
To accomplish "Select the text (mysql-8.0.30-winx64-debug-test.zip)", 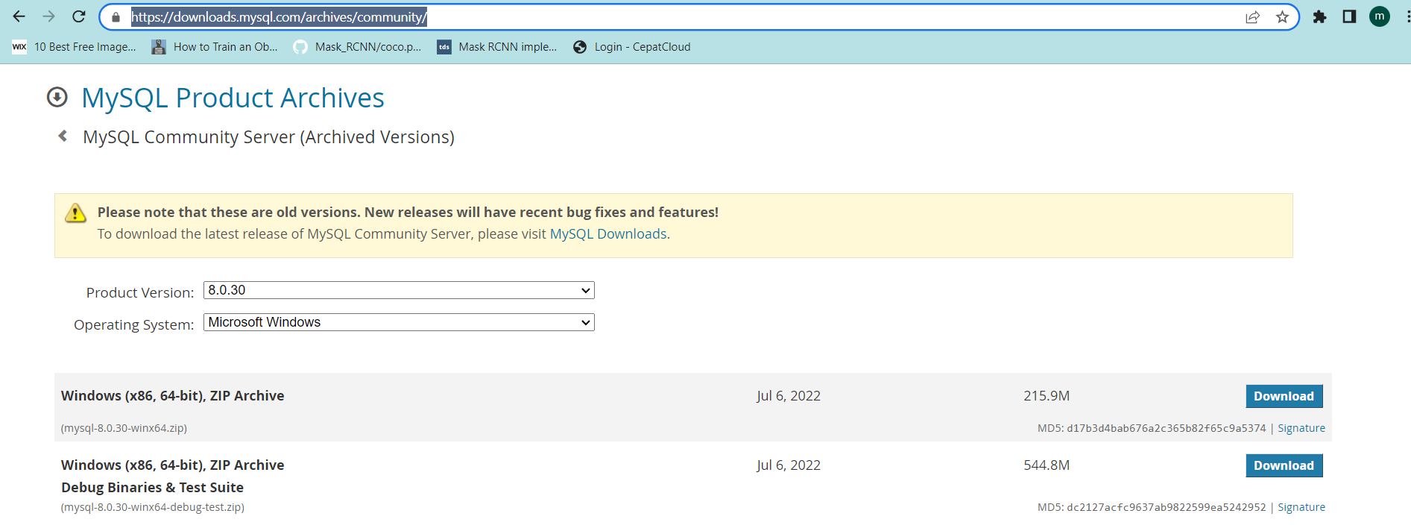I will [x=153, y=507].
